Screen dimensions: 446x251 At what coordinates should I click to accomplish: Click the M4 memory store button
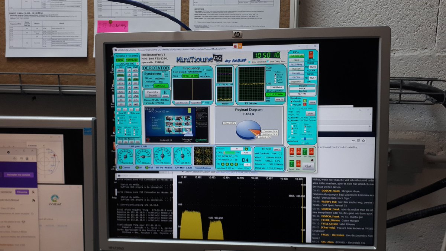pos(138,142)
